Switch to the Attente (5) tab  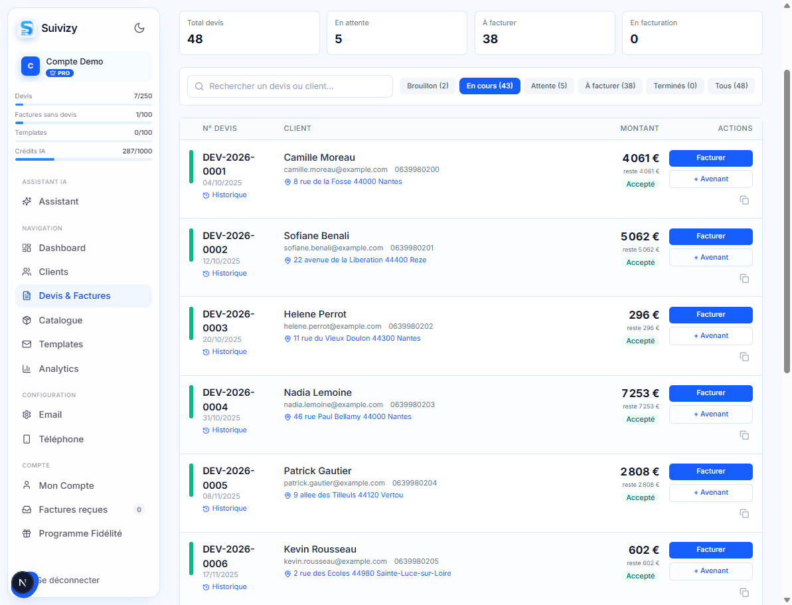tap(549, 86)
